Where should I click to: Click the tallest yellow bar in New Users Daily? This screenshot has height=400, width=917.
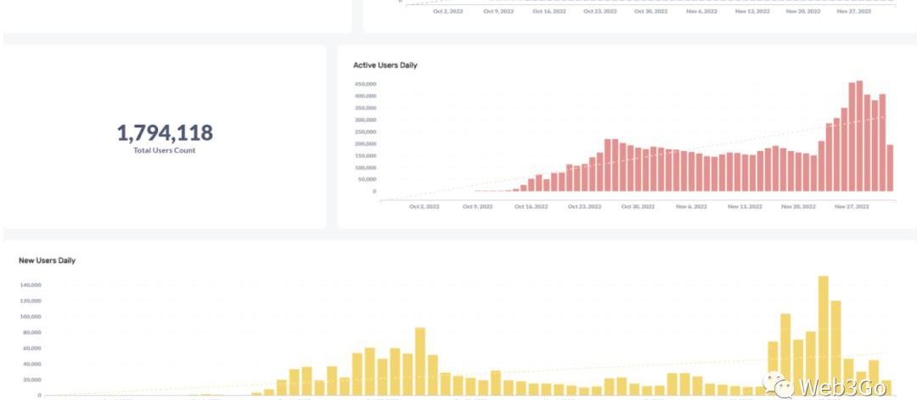click(x=823, y=335)
